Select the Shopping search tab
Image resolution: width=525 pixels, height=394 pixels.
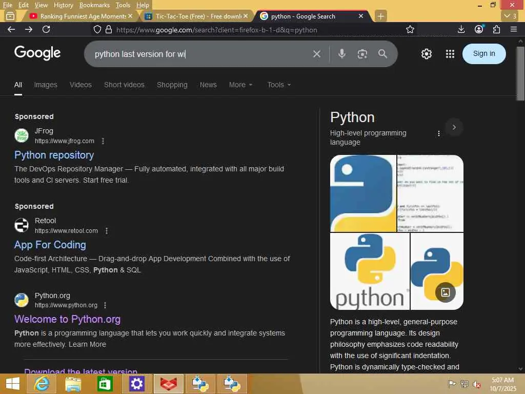[x=172, y=85]
